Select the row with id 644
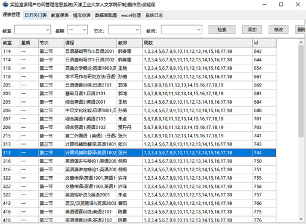This screenshot has width=306, height=224. [139, 60]
